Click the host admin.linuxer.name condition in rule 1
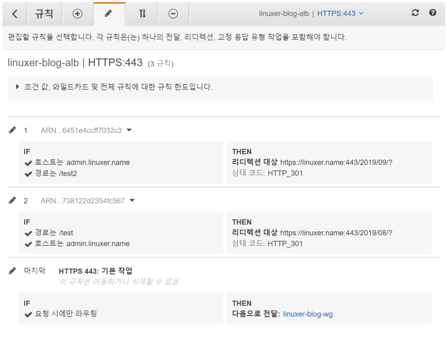Screen dimensions: 447x339 (82, 162)
